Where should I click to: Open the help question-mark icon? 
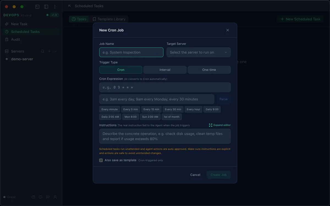tap(33, 197)
